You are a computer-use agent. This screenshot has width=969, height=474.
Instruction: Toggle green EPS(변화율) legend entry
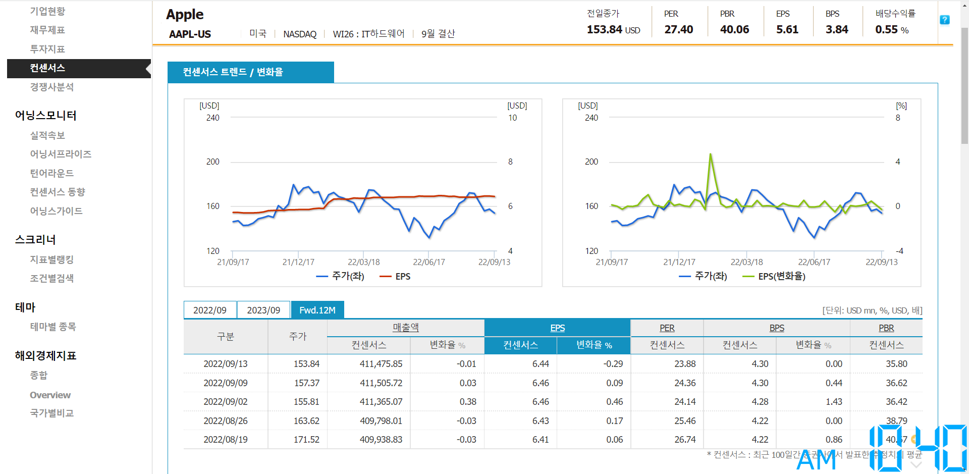774,276
